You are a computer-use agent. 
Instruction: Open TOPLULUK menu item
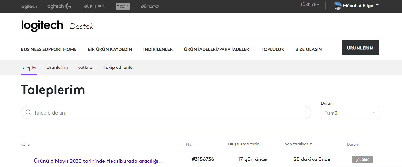(273, 49)
